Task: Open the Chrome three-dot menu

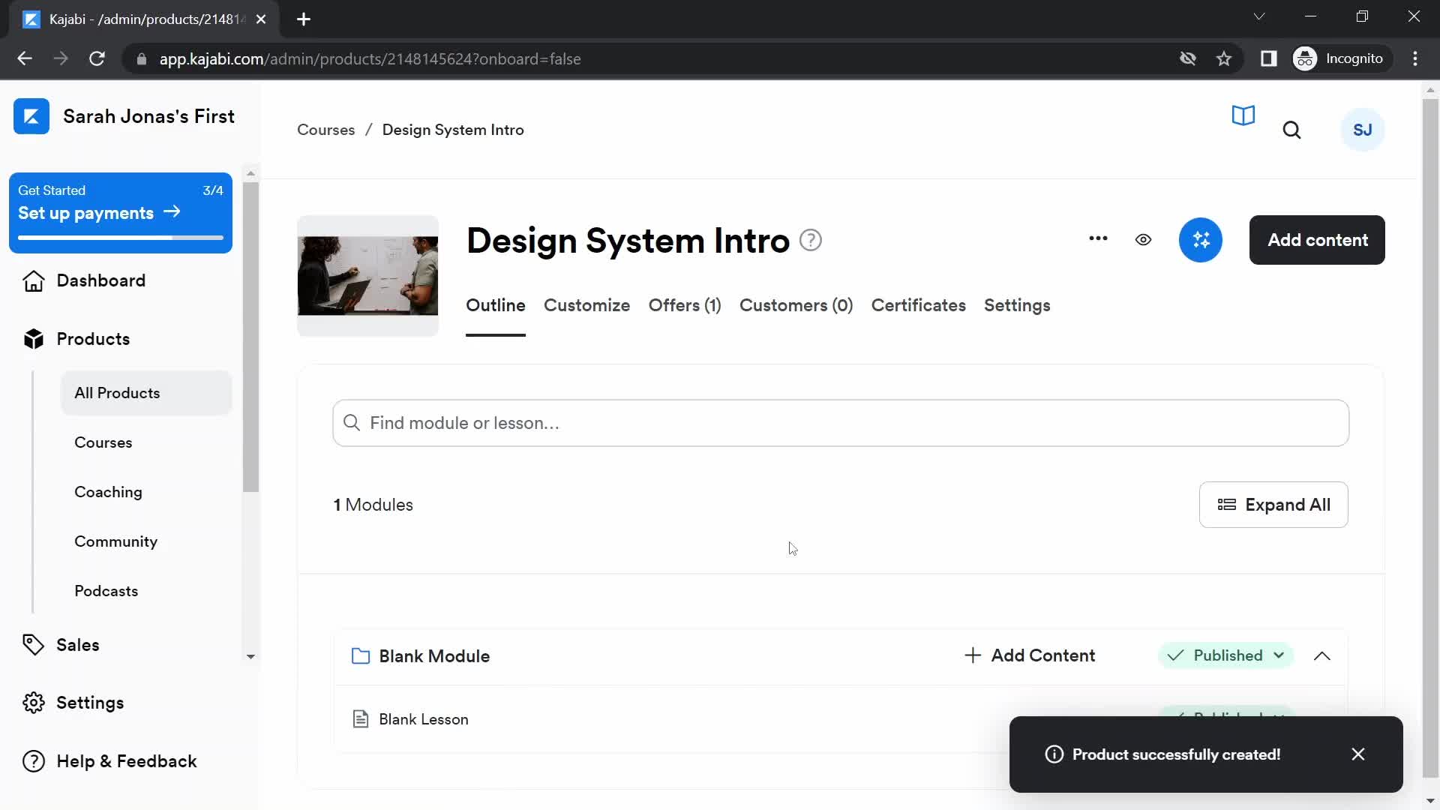Action: (x=1415, y=58)
